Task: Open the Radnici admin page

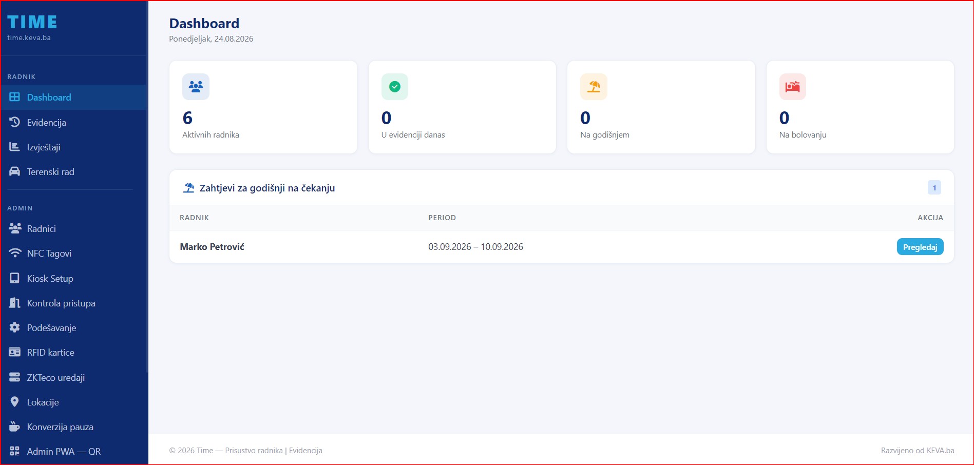Action: pos(73,228)
